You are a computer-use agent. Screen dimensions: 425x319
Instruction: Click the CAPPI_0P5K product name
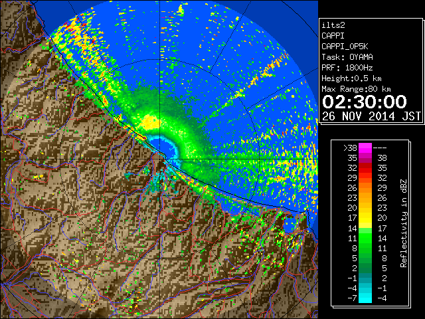345,47
